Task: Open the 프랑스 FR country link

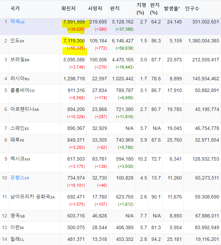Action: pos(20,178)
